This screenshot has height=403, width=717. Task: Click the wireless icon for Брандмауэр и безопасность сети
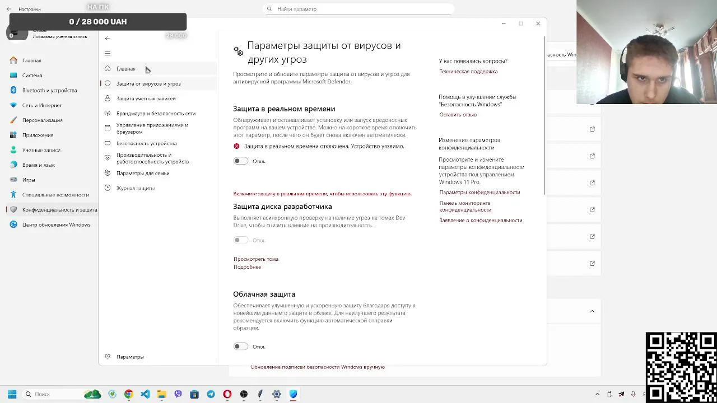click(108, 114)
